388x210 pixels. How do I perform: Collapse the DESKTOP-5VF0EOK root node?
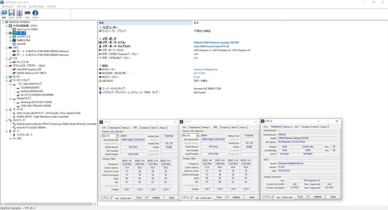pos(3,22)
